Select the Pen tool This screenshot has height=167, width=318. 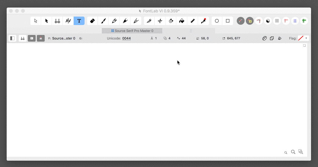tap(125, 21)
